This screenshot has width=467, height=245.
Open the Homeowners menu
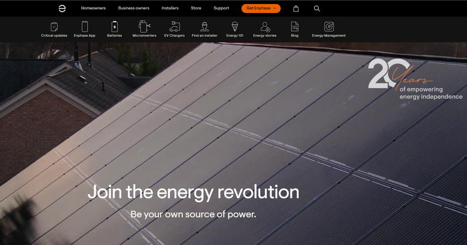(93, 8)
